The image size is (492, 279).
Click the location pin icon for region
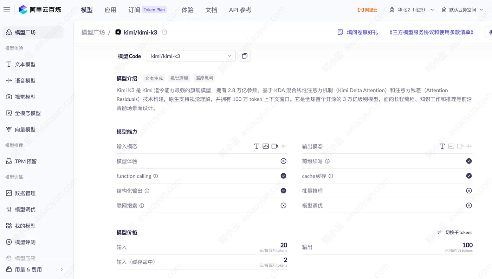click(x=392, y=10)
